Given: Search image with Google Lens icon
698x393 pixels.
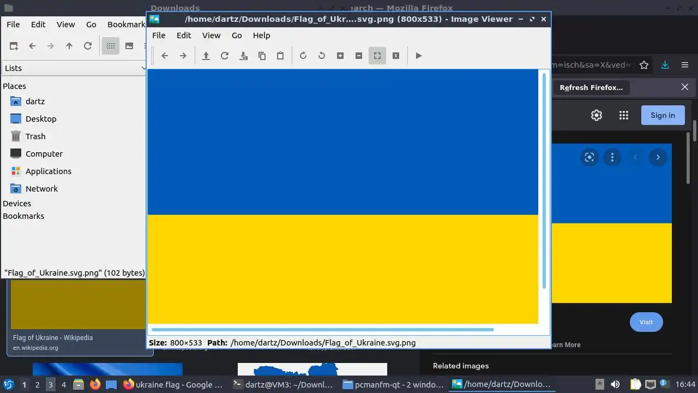Looking at the screenshot, I should tap(589, 157).
